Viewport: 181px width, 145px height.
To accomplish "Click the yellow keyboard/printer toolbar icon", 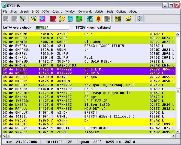I will pyautogui.click(x=129, y=19).
